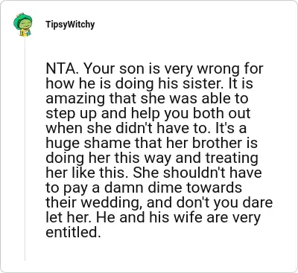Select the line "huge shame that her brother is"
This screenshot has width=298, height=273.
coord(151,144)
